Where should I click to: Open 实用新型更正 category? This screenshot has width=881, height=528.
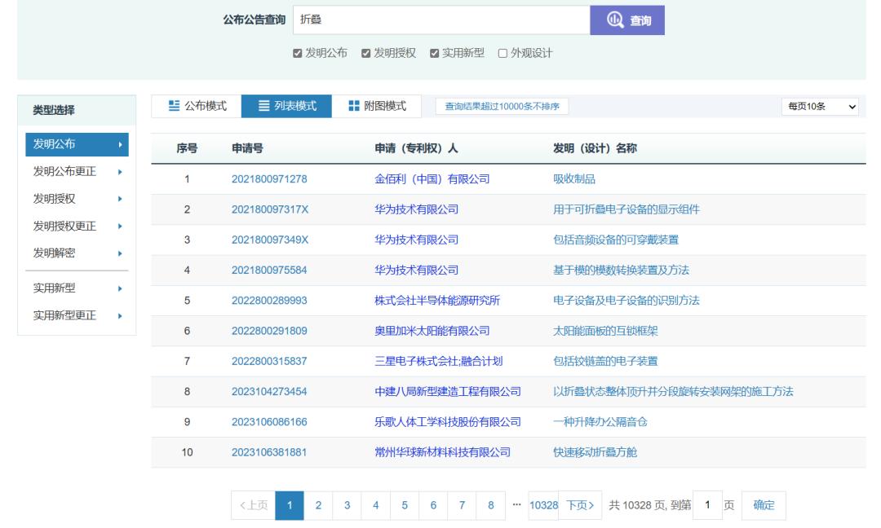coord(77,315)
